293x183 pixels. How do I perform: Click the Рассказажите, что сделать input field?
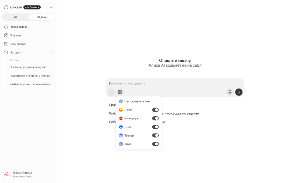pos(175,83)
